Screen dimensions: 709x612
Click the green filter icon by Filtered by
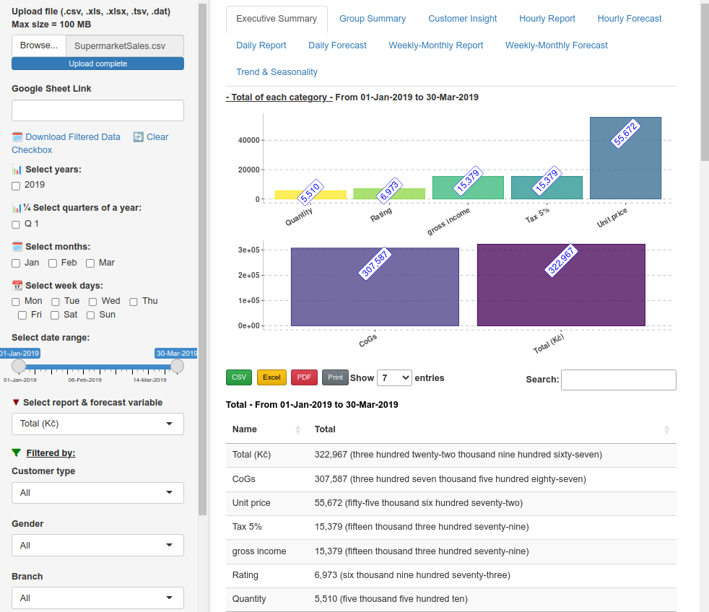click(x=17, y=453)
